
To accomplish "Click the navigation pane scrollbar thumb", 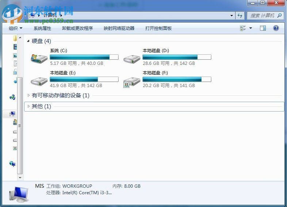I will [x=20, y=125].
